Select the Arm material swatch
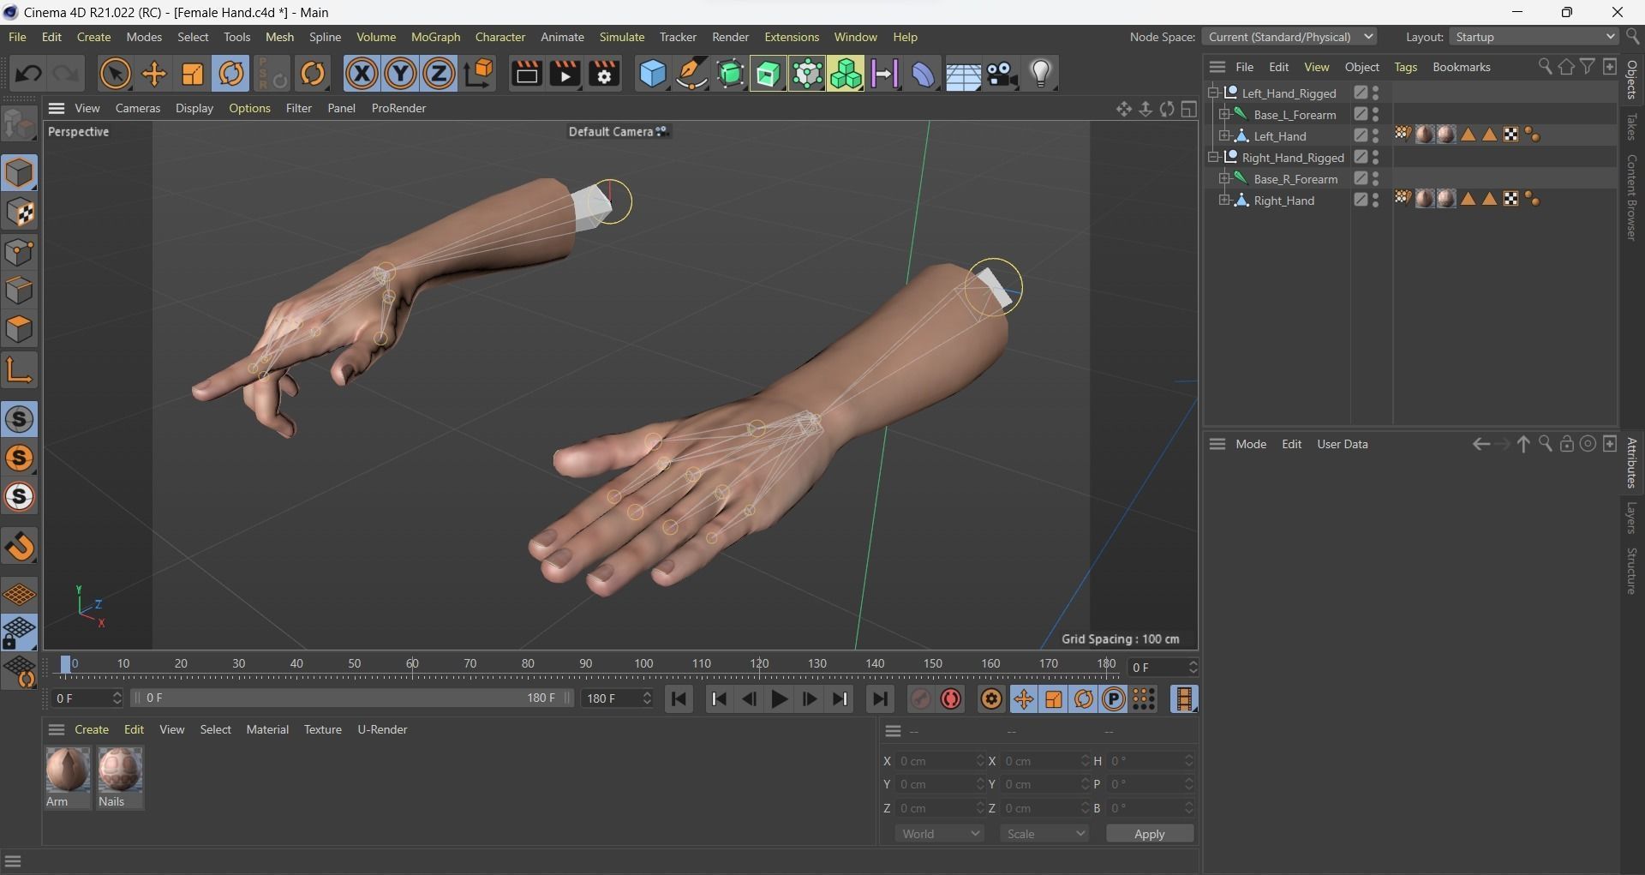Image resolution: width=1645 pixels, height=875 pixels. point(67,776)
